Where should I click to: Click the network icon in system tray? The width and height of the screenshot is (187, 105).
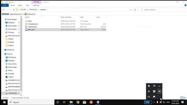coord(164,102)
